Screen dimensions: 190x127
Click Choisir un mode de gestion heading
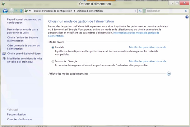click(x=81, y=21)
